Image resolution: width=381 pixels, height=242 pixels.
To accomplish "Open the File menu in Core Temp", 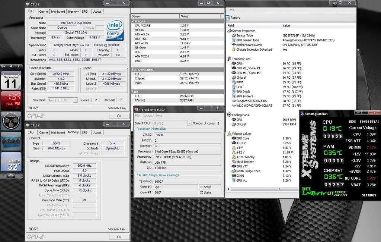I will tap(137, 116).
